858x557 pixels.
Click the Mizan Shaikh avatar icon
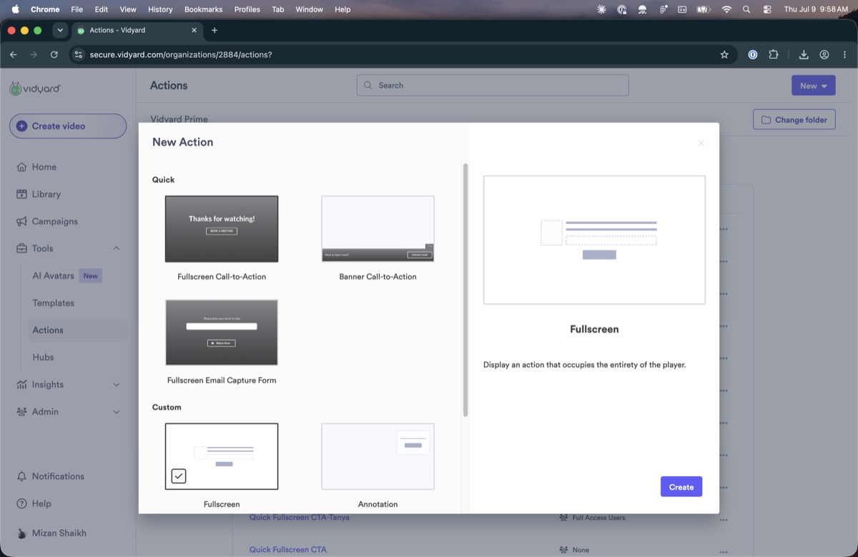[21, 533]
